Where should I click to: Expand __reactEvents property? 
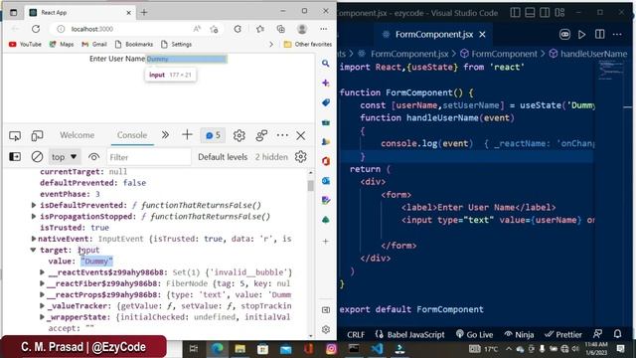[42, 272]
